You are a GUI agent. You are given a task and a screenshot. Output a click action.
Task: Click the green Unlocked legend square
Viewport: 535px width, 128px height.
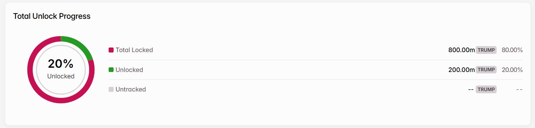(x=111, y=70)
